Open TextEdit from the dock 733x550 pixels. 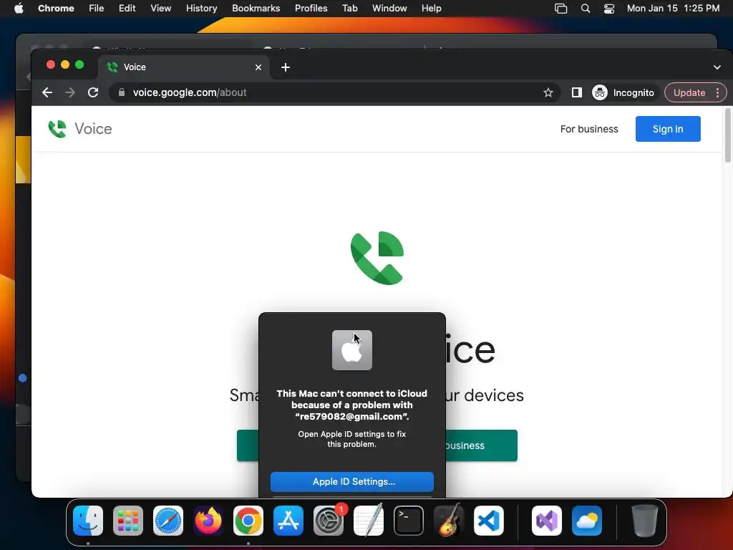pyautogui.click(x=369, y=521)
